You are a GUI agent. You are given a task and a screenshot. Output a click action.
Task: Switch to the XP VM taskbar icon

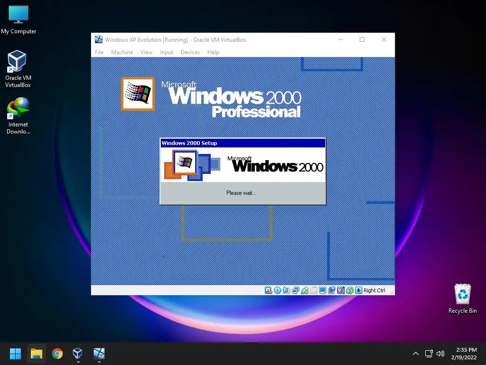[x=99, y=354]
